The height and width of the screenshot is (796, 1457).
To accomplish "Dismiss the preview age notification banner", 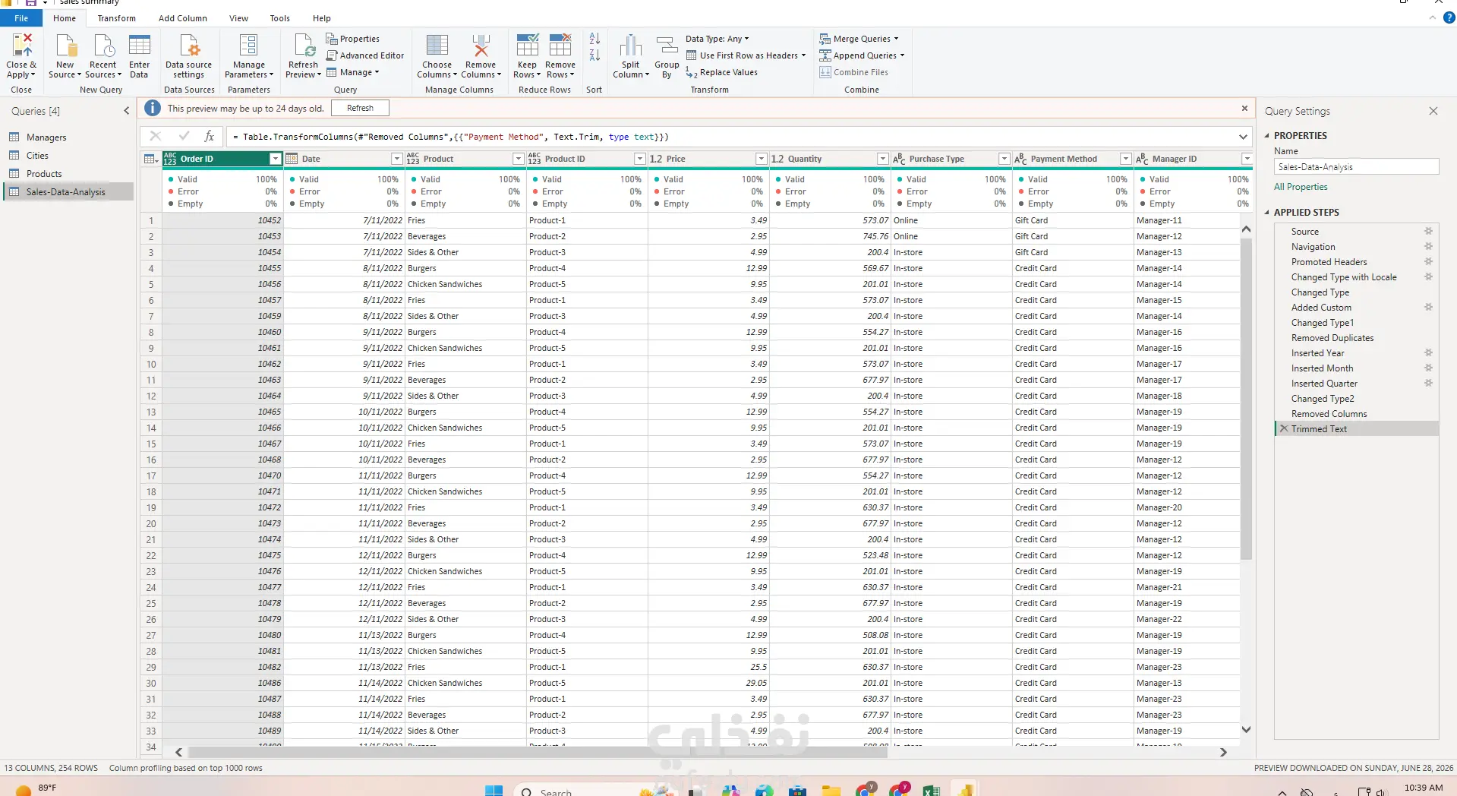I will pyautogui.click(x=1244, y=109).
